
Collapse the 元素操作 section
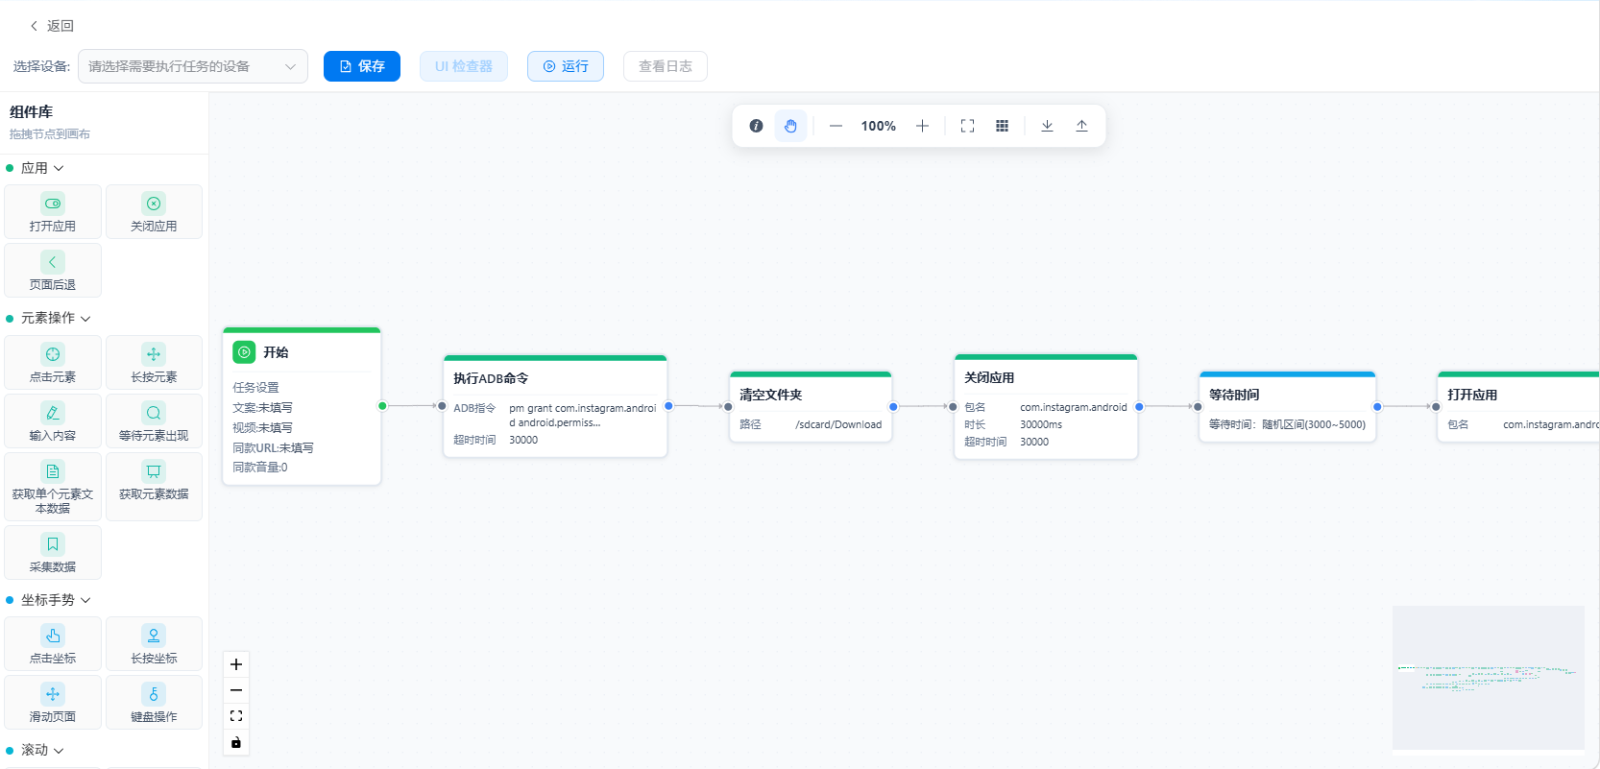[56, 318]
